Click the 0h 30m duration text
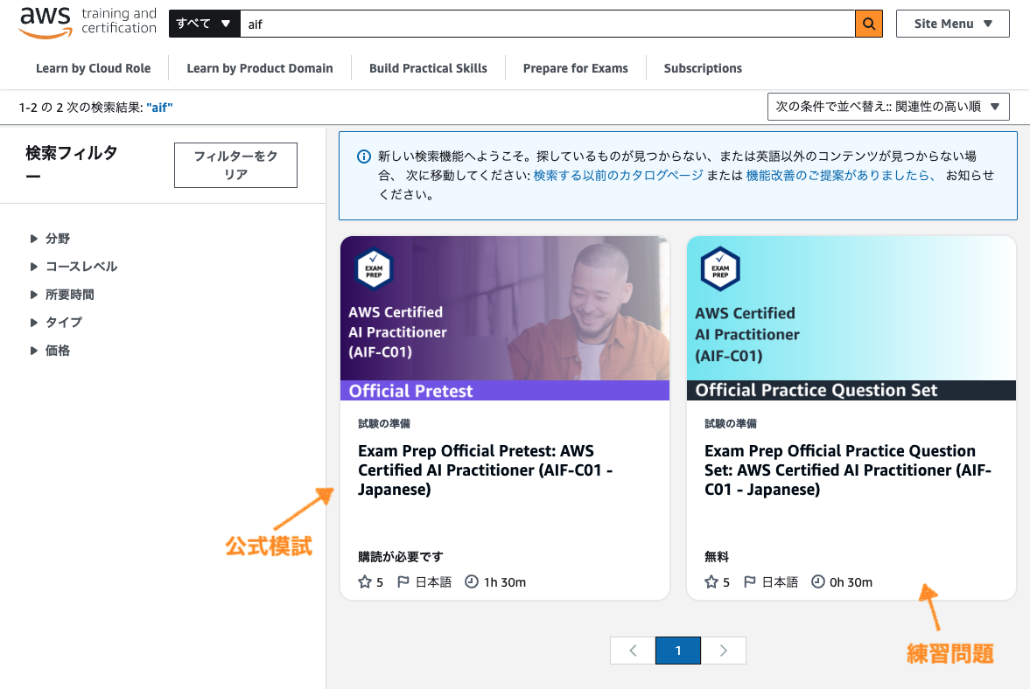1030x689 pixels. pyautogui.click(x=851, y=582)
